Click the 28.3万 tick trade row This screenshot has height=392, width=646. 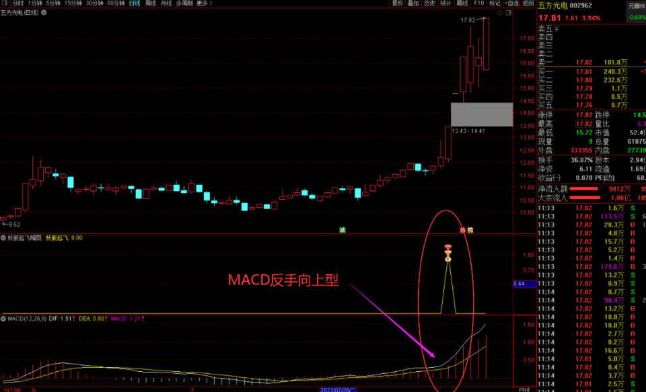(591, 225)
